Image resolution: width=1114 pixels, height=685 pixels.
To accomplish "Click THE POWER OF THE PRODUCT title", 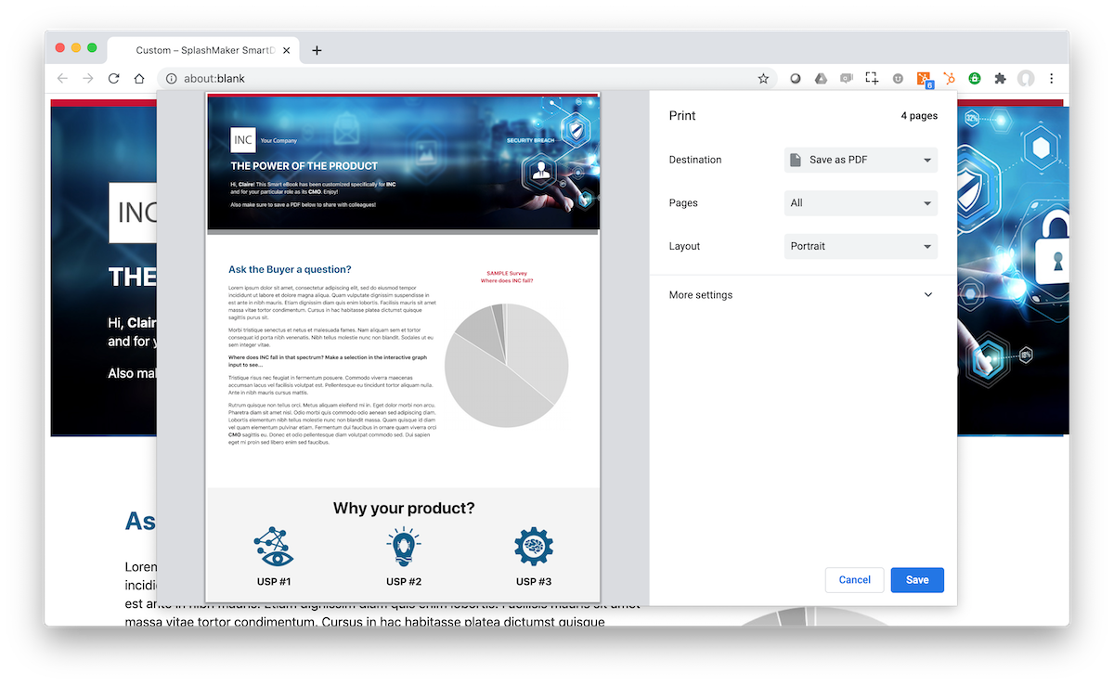I will pyautogui.click(x=304, y=166).
